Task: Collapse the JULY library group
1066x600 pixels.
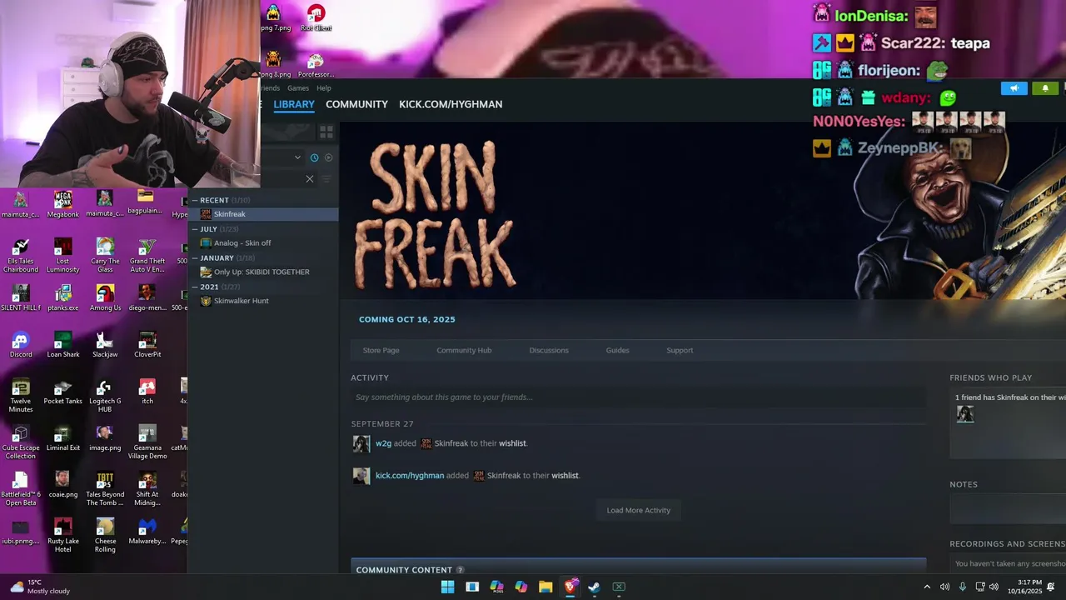Action: [x=195, y=229]
